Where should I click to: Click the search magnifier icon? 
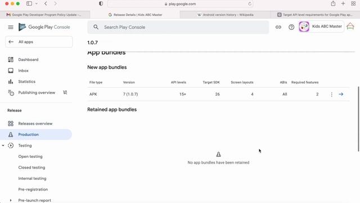point(96,27)
